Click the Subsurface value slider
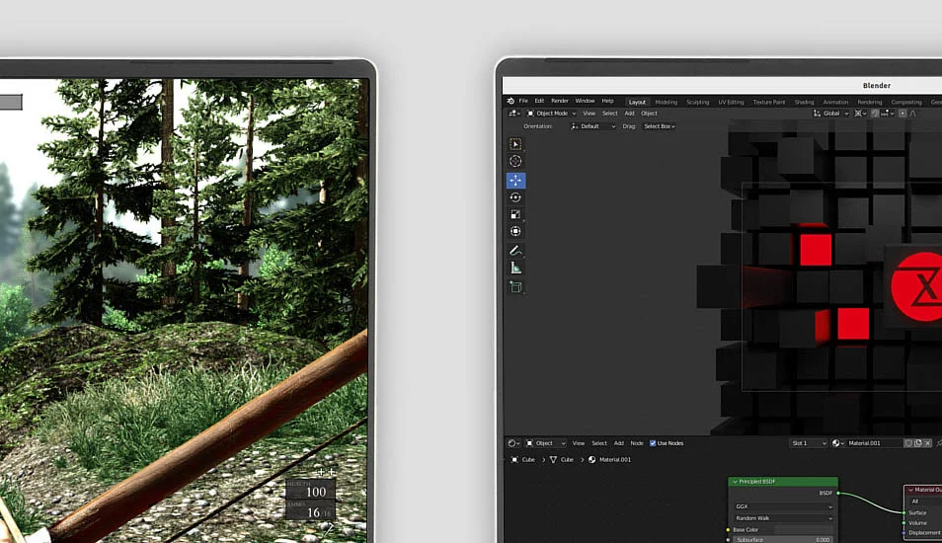 point(783,539)
